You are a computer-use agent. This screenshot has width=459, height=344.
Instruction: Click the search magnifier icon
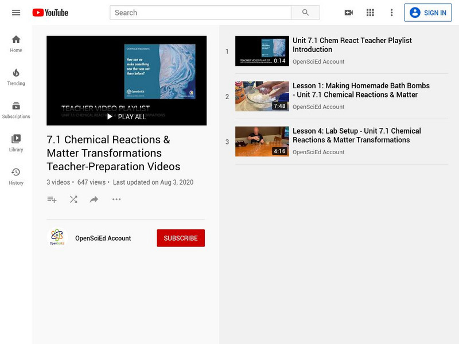pyautogui.click(x=306, y=12)
